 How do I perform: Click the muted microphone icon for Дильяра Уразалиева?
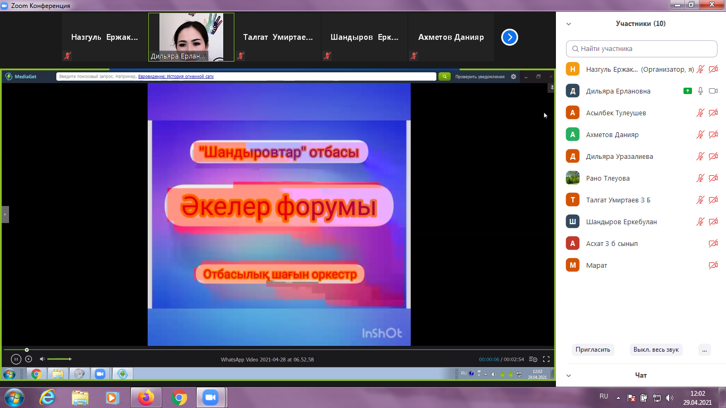[700, 156]
